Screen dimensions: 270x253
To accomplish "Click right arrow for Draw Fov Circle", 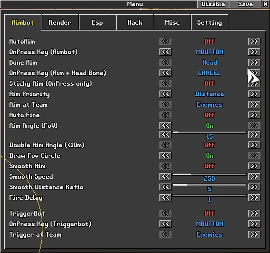I will point(254,156).
